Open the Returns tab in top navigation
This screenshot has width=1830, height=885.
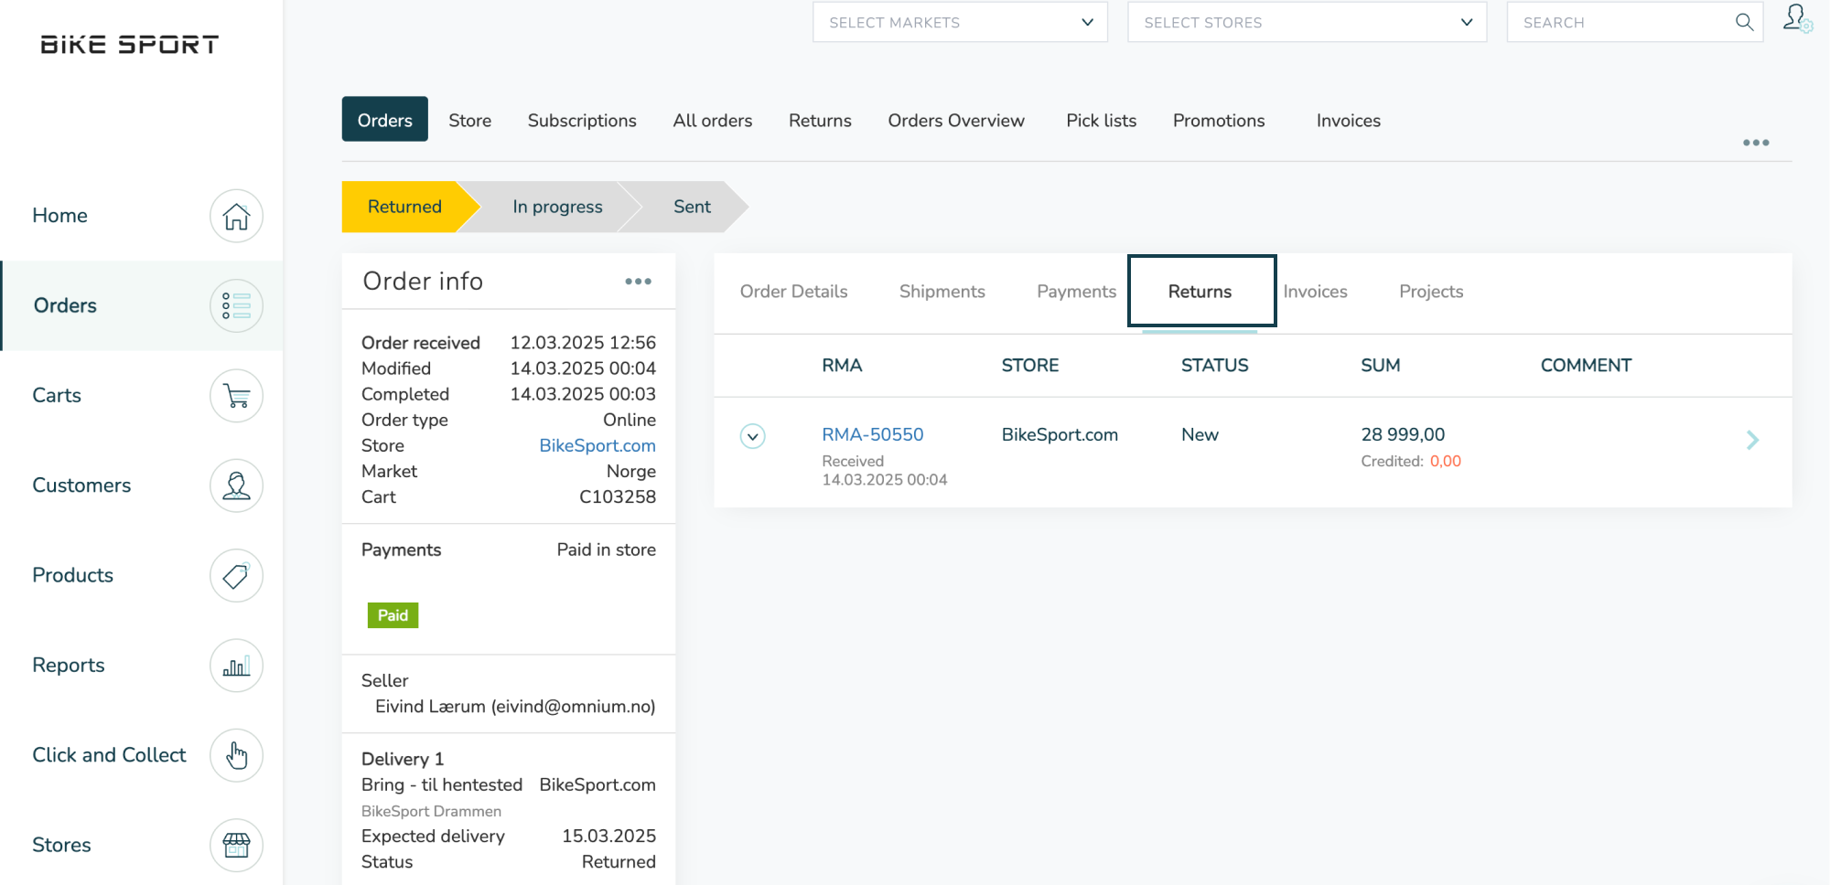820,121
